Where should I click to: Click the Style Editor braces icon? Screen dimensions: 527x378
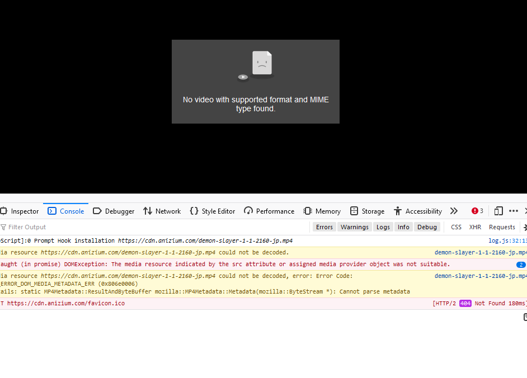coord(194,211)
